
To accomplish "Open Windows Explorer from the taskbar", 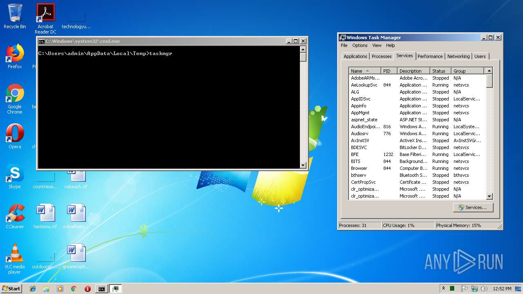I will 46,289.
